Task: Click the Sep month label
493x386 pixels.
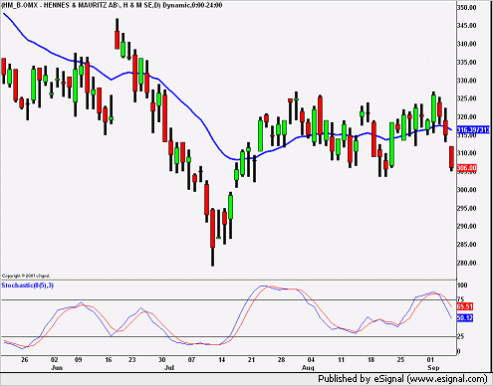Action: pos(433,368)
